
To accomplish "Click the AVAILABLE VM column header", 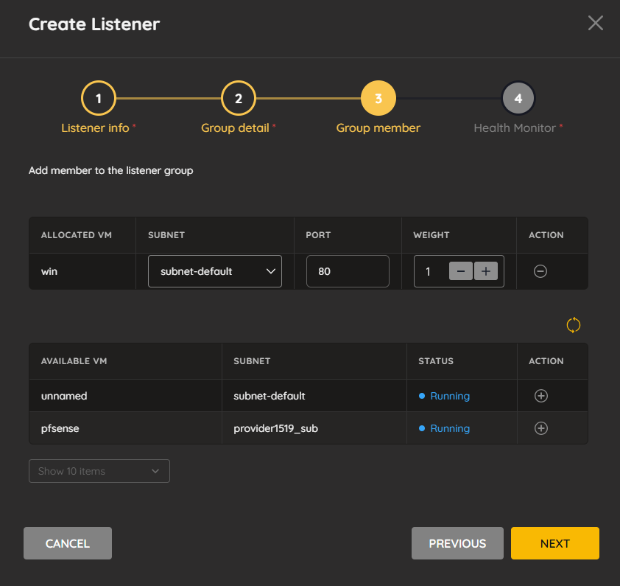I will 74,361.
